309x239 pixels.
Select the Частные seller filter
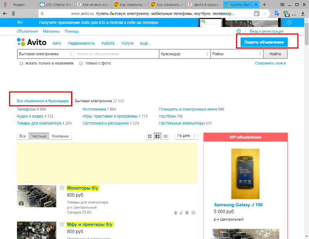[39, 136]
